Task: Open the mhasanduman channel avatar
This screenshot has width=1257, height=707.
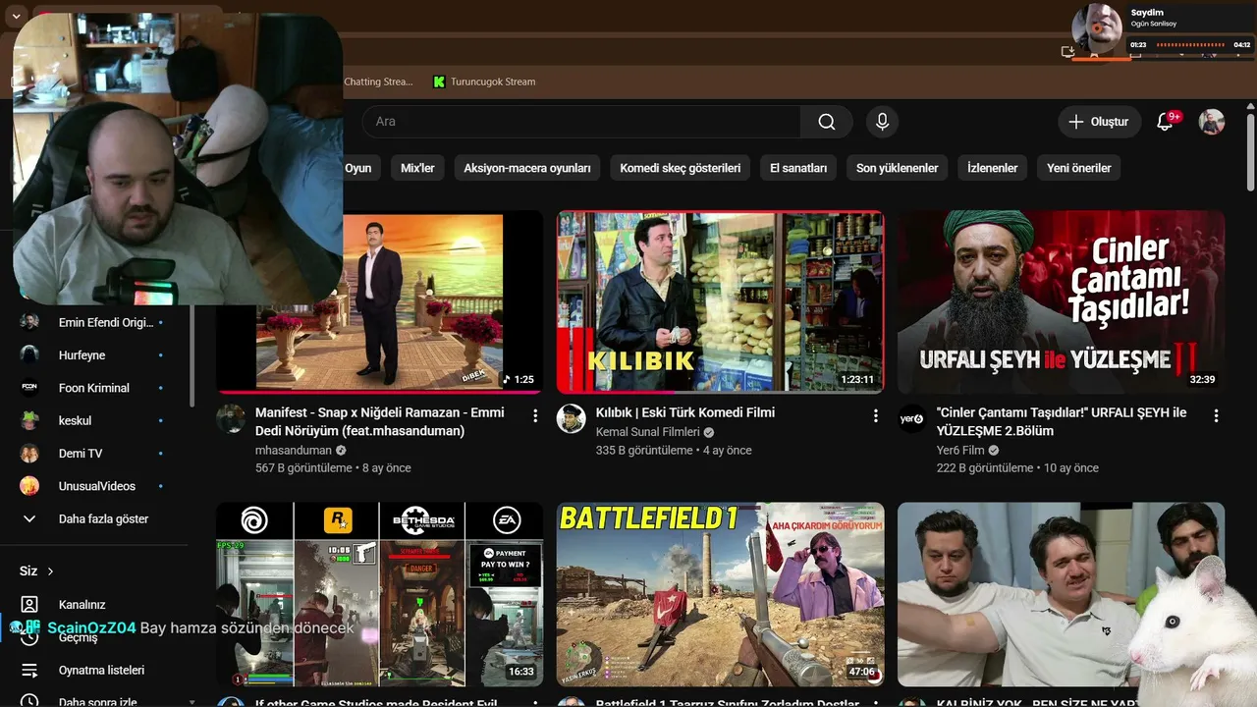Action: 231,419
